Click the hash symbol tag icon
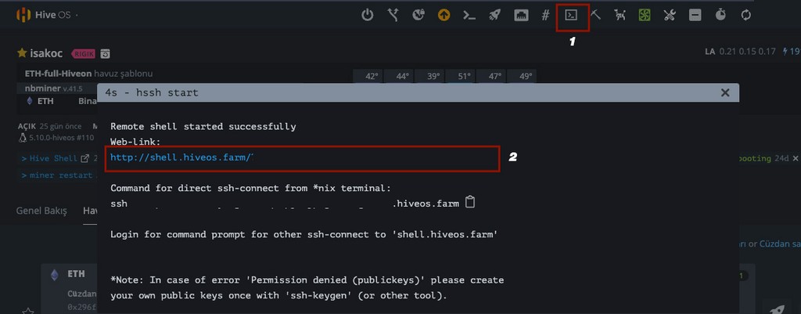 (545, 15)
